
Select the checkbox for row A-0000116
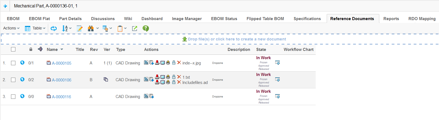click(13, 97)
